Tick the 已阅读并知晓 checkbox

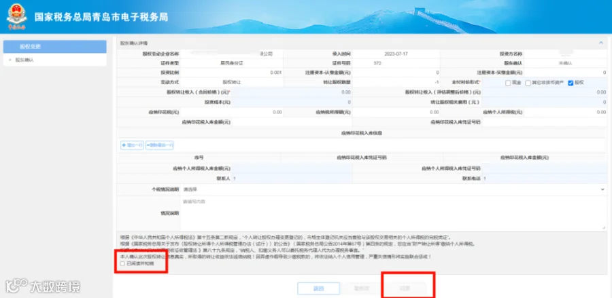coord(122,264)
